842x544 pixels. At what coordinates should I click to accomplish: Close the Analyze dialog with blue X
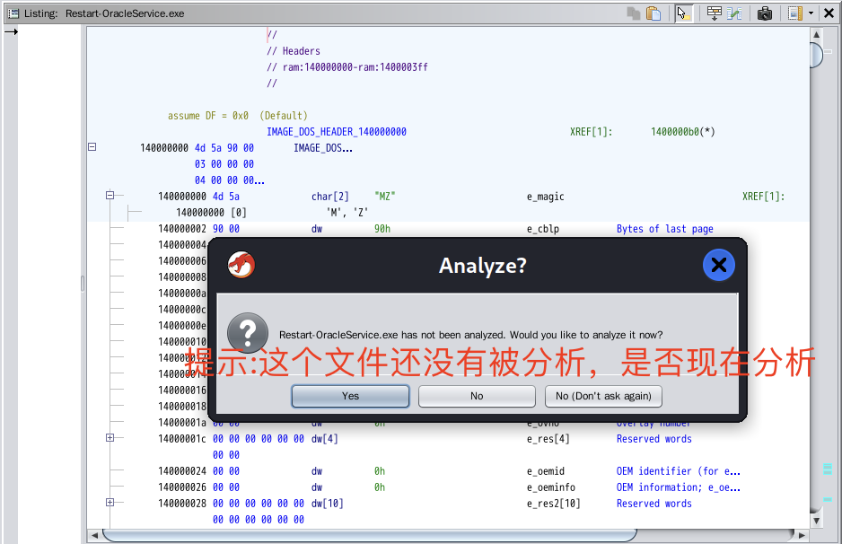[x=718, y=265]
